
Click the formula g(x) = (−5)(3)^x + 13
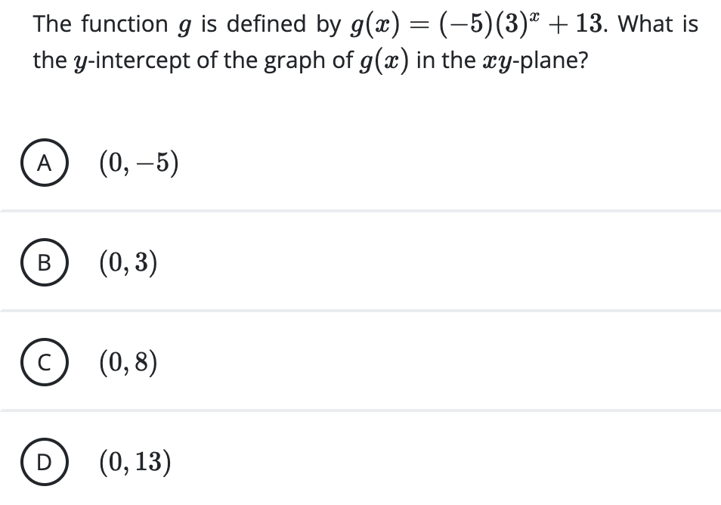pos(476,24)
